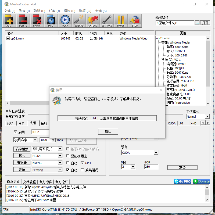Open the FFmpeg source dropdown
215x215 pixels.
click(60, 170)
